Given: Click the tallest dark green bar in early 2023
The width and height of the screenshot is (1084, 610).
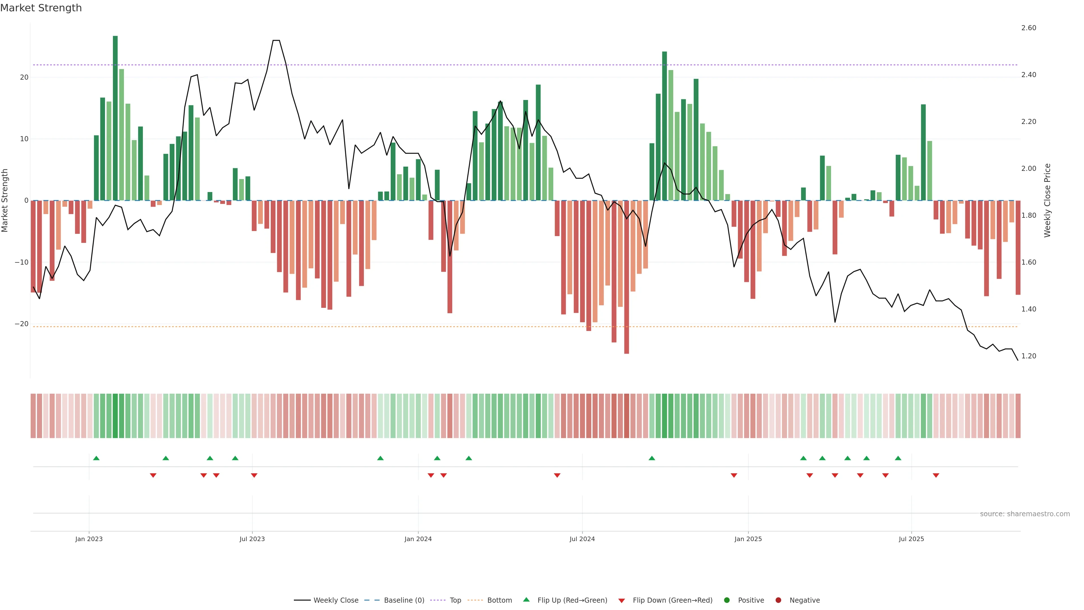Looking at the screenshot, I should 115,118.
